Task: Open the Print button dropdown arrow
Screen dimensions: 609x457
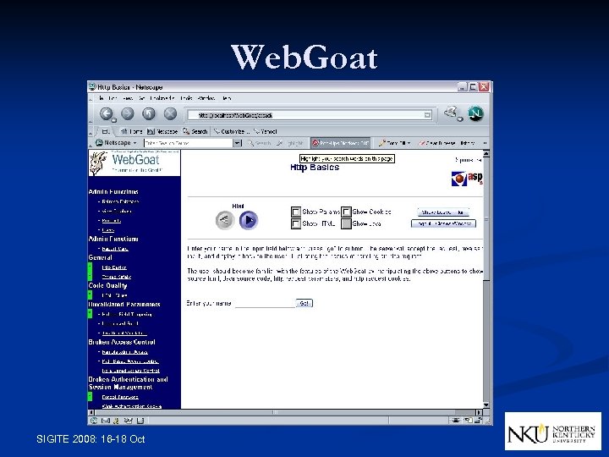Action: 460,119
